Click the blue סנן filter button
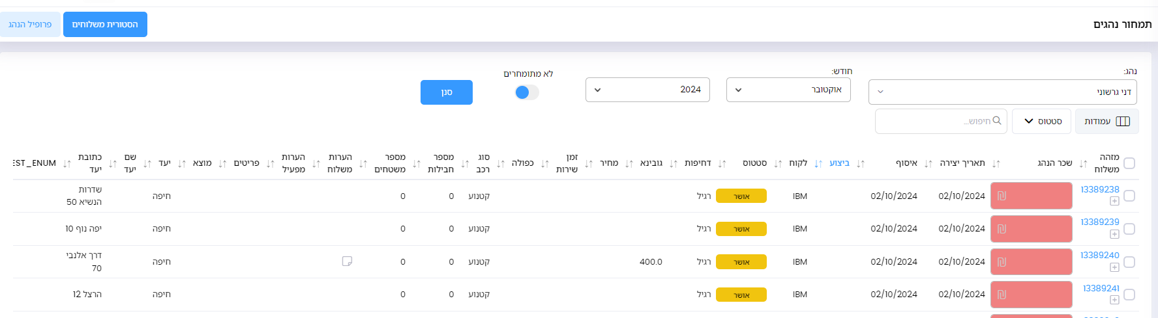 click(x=446, y=92)
